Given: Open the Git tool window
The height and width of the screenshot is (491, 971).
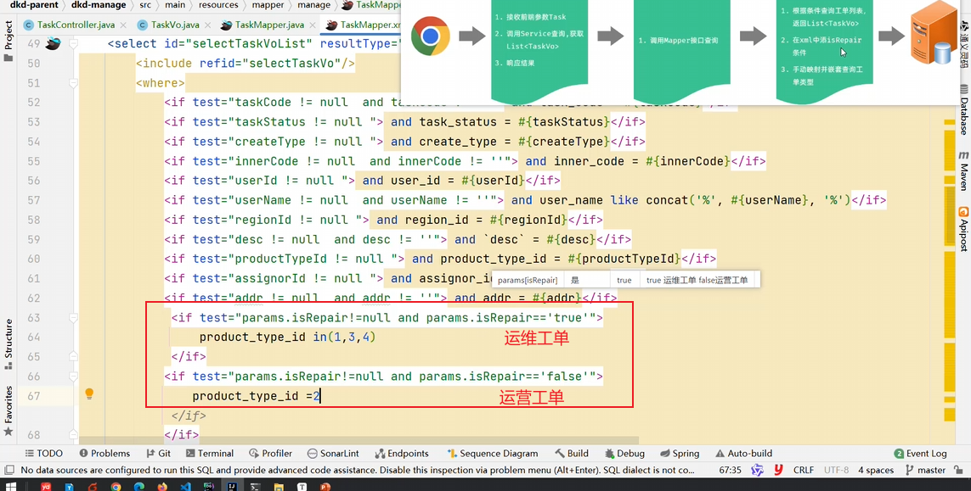Looking at the screenshot, I should click(159, 454).
